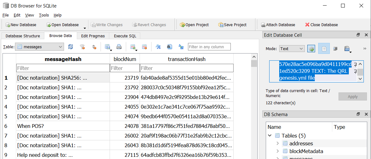This screenshot has width=371, height=159.
Task: Close the Edit Database Cell panel
Action: [x=366, y=35]
